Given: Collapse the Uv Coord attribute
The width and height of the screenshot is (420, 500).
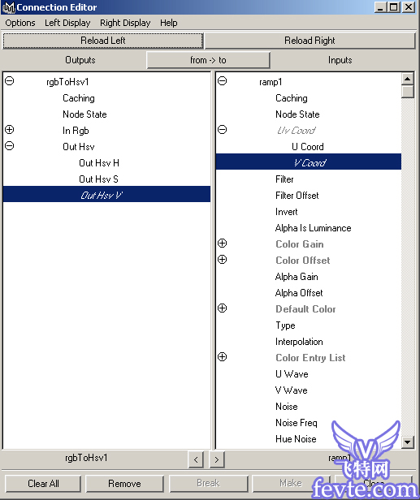Looking at the screenshot, I should pyautogui.click(x=222, y=130).
